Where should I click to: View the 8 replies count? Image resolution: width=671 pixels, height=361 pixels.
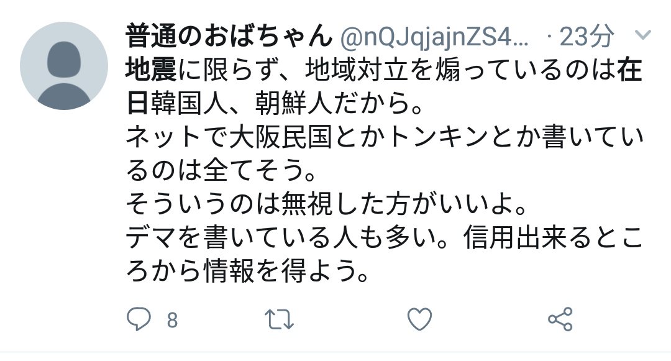pos(172,321)
